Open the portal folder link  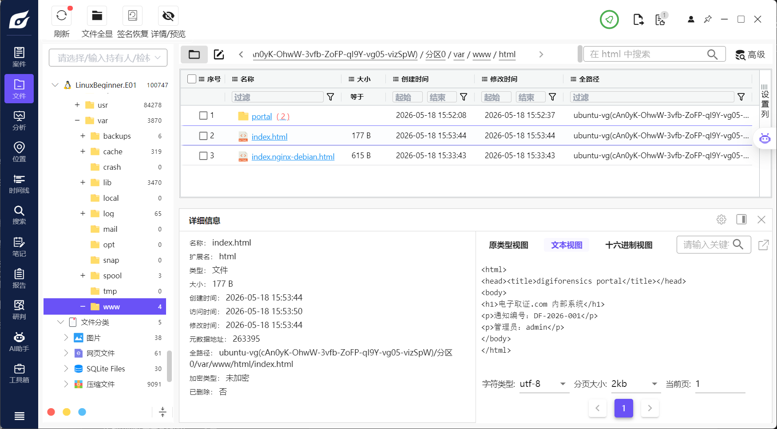262,116
